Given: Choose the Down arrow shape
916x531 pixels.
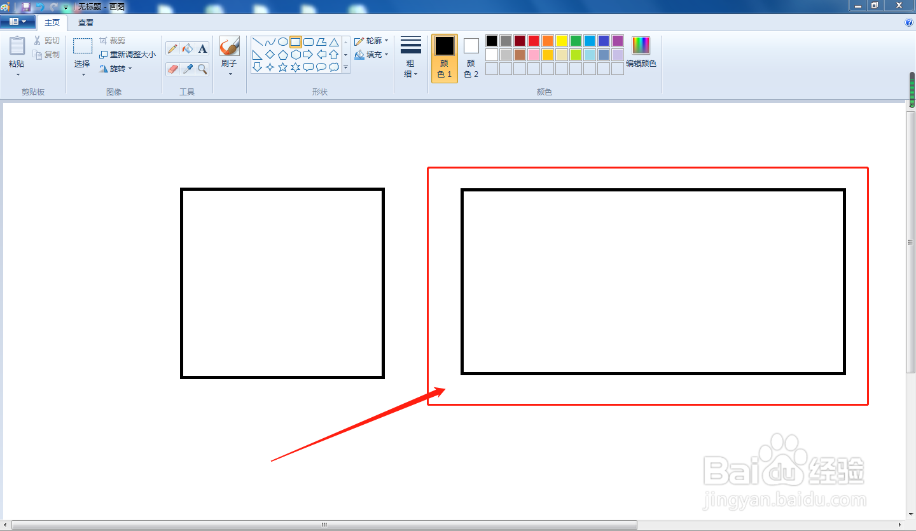Looking at the screenshot, I should (x=258, y=67).
